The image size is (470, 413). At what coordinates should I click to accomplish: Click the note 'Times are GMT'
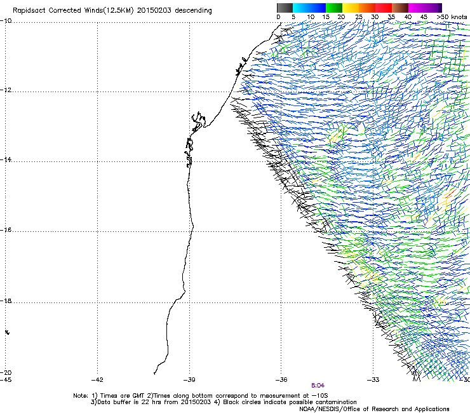point(123,396)
